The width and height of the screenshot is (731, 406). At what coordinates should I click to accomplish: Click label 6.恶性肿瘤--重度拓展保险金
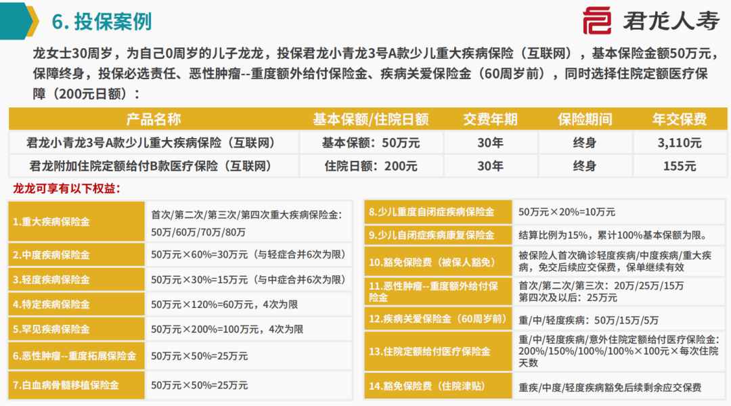point(74,356)
